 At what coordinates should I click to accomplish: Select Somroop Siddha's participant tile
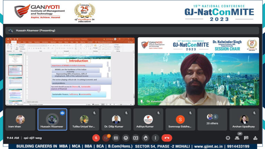(x=180, y=119)
